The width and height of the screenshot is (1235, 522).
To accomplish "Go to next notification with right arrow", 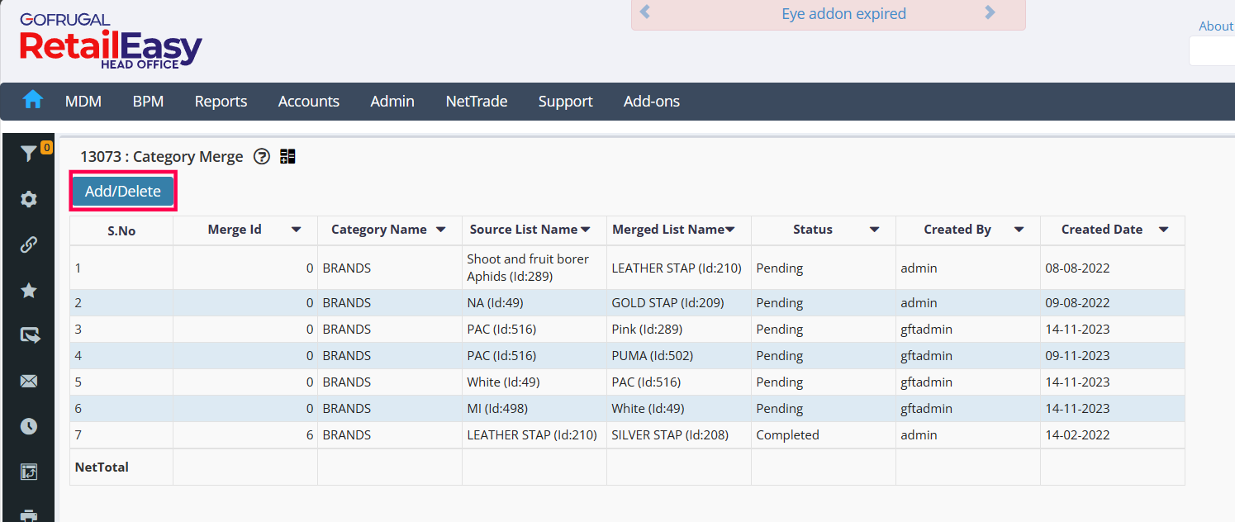I will click(990, 12).
